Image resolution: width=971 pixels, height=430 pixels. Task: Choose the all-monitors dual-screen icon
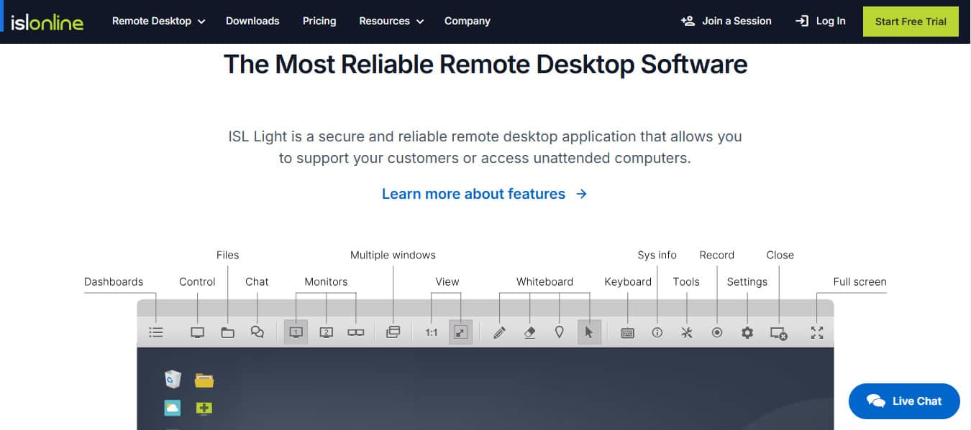[356, 332]
